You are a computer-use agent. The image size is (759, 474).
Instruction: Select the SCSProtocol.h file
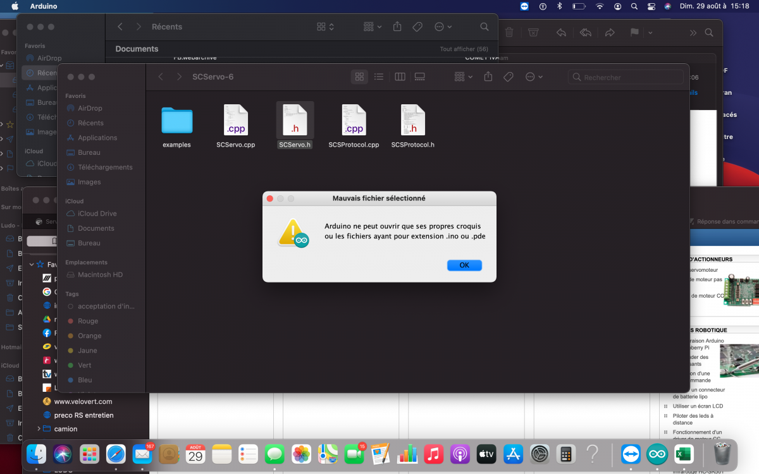(412, 126)
